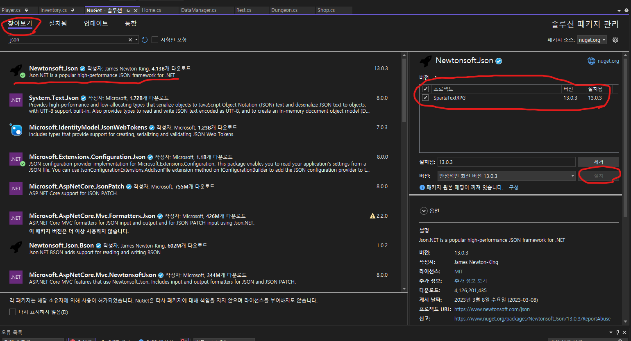631x341 pixels.
Task: Refresh the package search results
Action: (144, 40)
